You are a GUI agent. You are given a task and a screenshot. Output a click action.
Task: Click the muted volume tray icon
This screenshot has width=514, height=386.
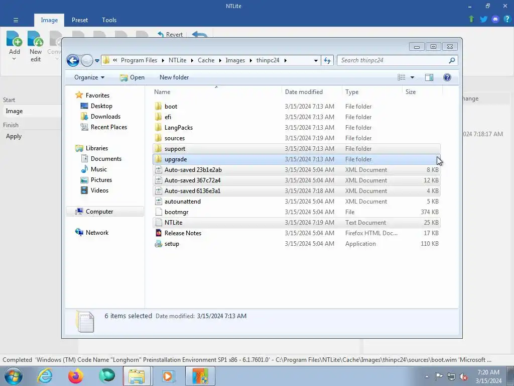[x=463, y=377]
